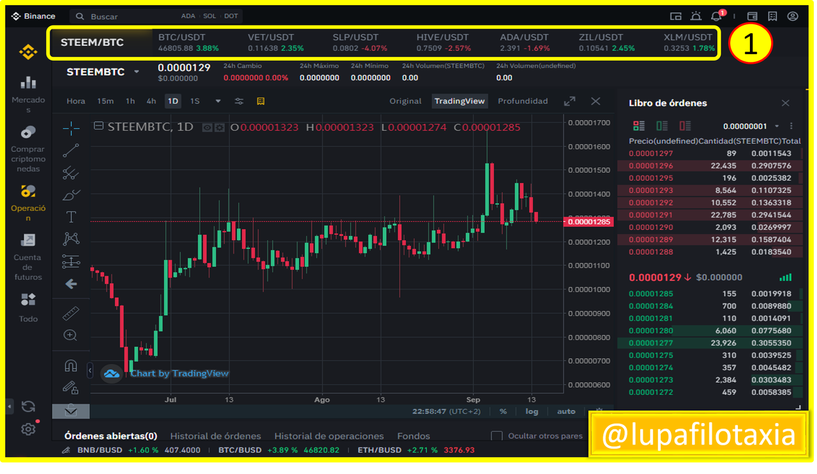Viewport: 817px width, 474px height.
Task: Expand more timeframe intervals dropdown
Action: (218, 101)
